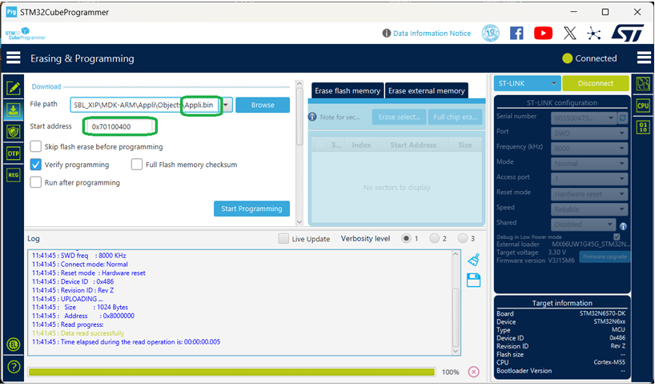Open the 10 years anniversary badge
Image resolution: width=655 pixels, height=386 pixels.
coord(490,33)
